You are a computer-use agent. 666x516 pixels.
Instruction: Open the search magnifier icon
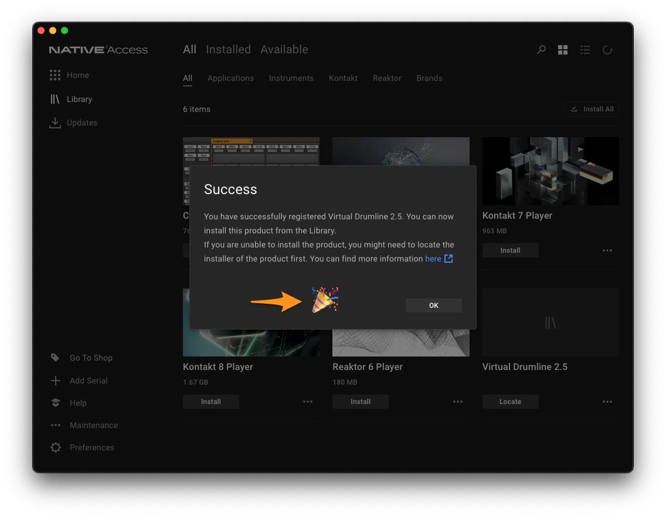click(x=541, y=50)
